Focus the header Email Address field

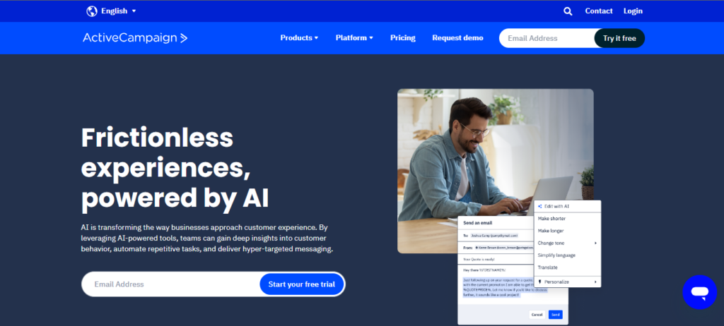(x=547, y=38)
